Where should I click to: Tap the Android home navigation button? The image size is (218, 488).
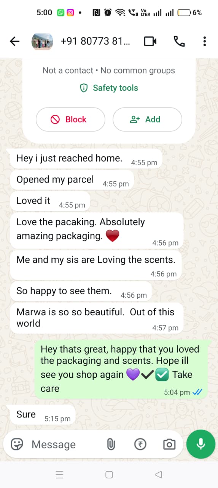point(109,475)
